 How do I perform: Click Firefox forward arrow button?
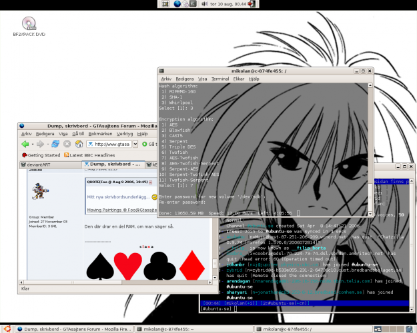[40, 144]
